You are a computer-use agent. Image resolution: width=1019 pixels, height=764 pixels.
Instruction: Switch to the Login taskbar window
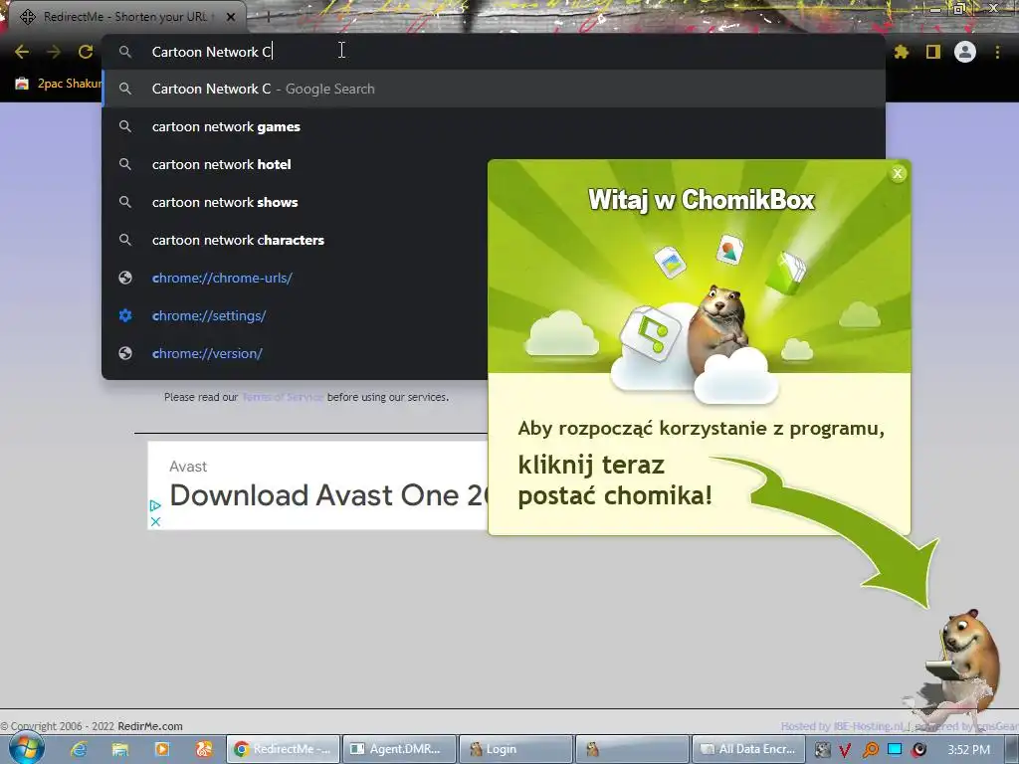(x=515, y=749)
